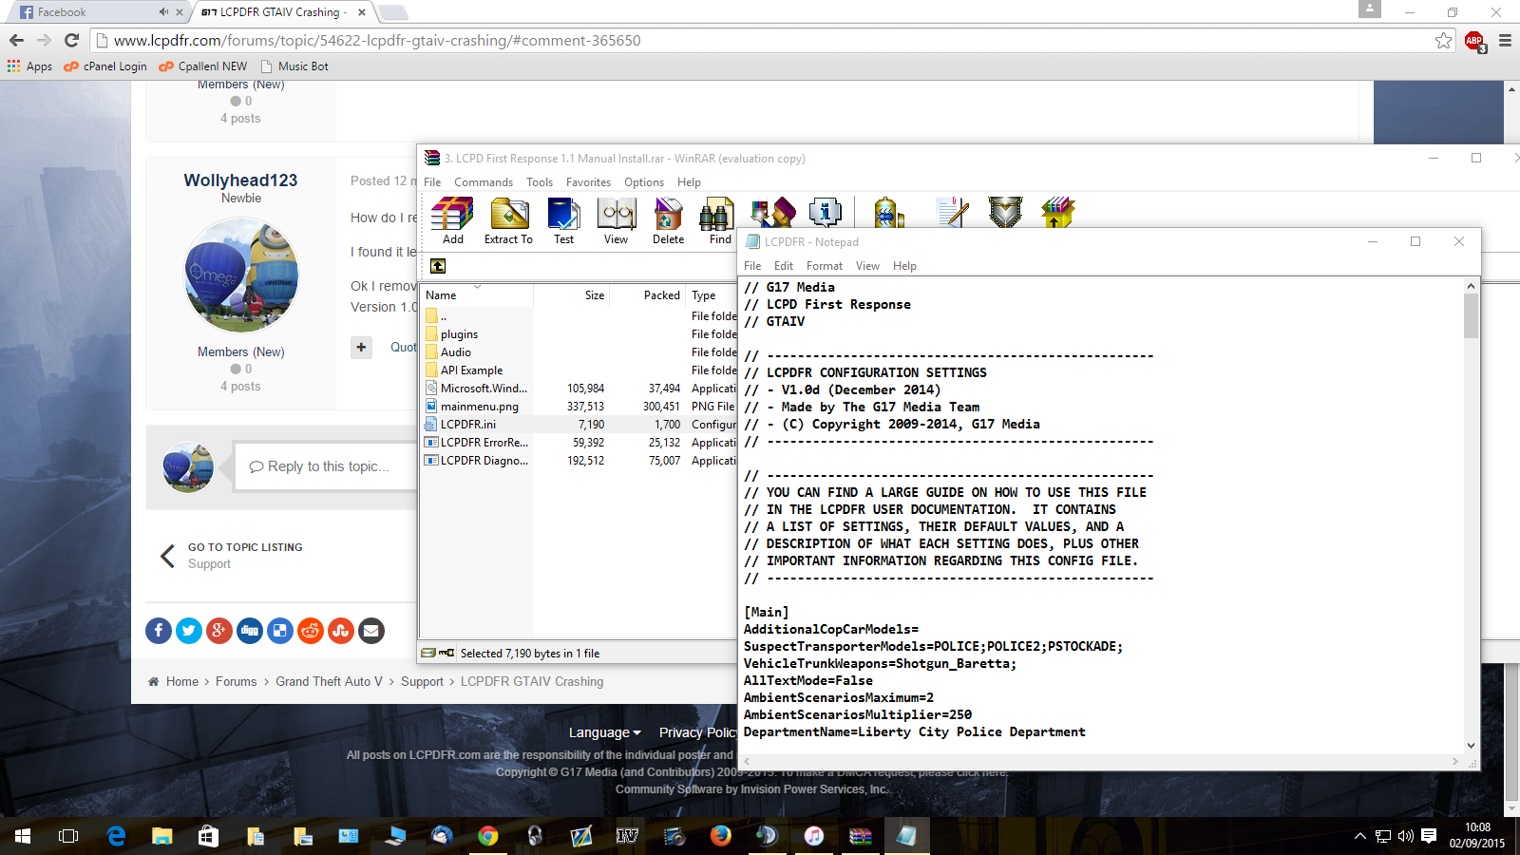Click the plus multiquote button on post

pyautogui.click(x=361, y=348)
